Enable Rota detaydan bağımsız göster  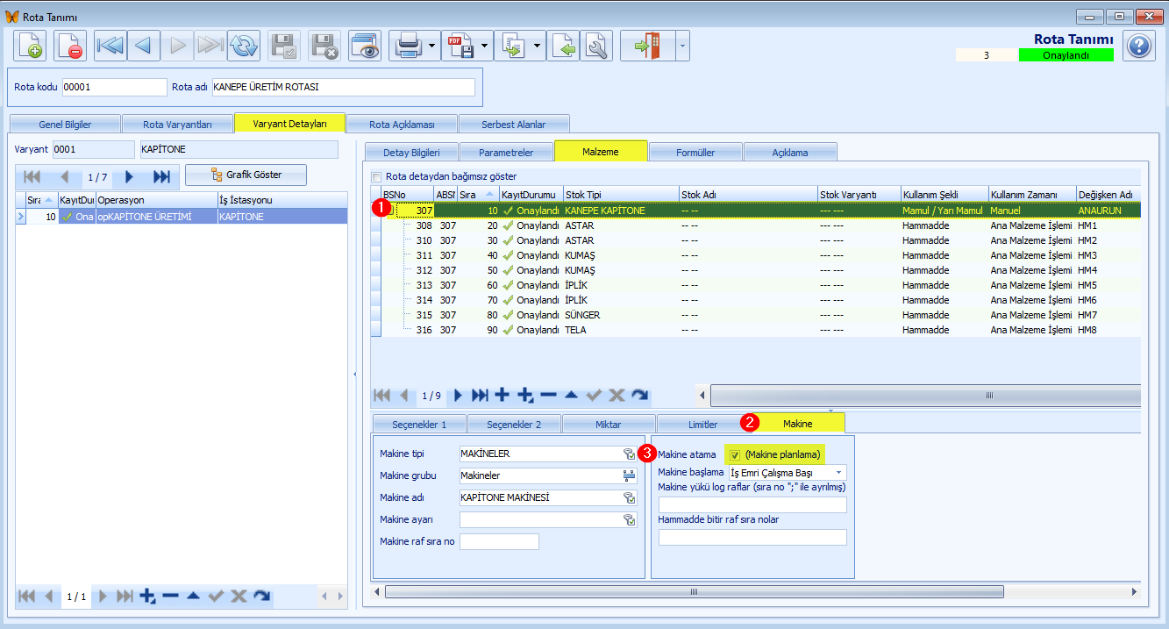point(377,176)
